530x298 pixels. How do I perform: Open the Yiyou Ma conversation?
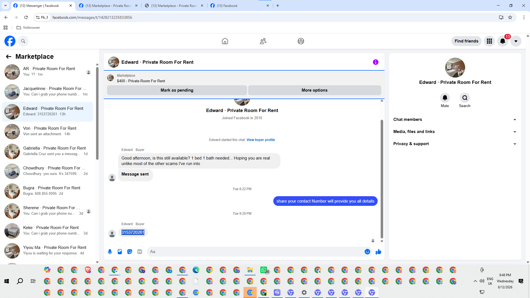click(x=48, y=251)
